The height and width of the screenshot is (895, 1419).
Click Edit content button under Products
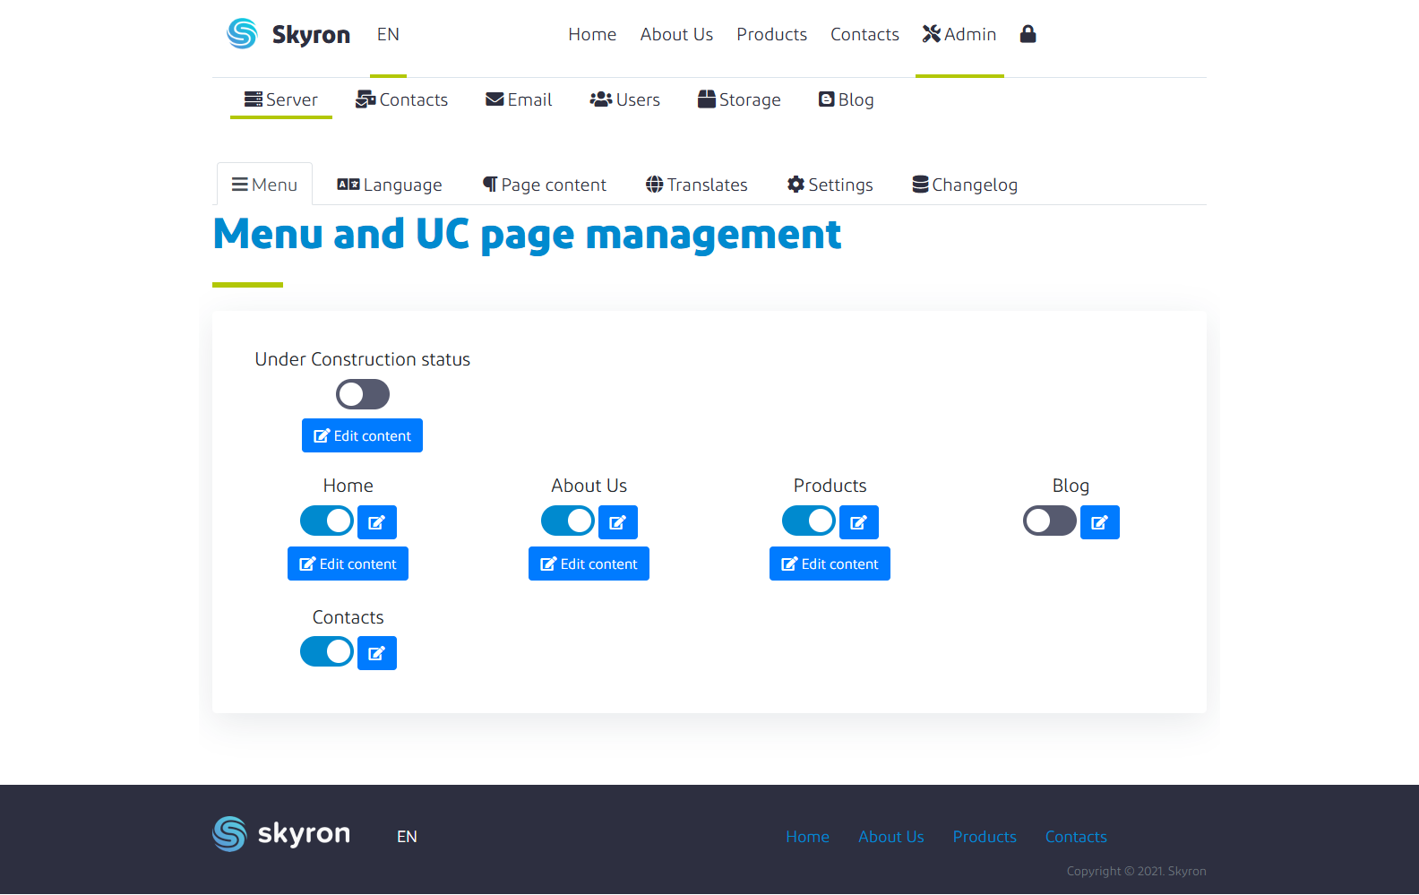pyautogui.click(x=830, y=564)
